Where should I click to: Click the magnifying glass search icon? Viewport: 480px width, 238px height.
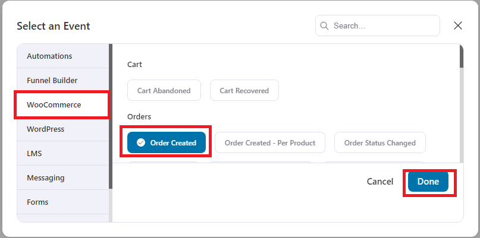324,26
